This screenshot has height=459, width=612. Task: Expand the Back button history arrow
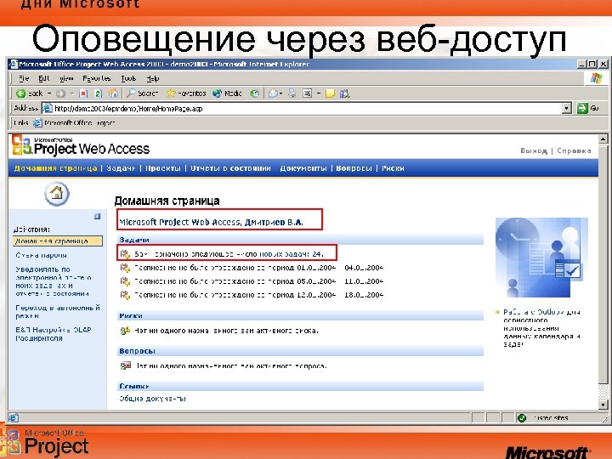[x=49, y=93]
